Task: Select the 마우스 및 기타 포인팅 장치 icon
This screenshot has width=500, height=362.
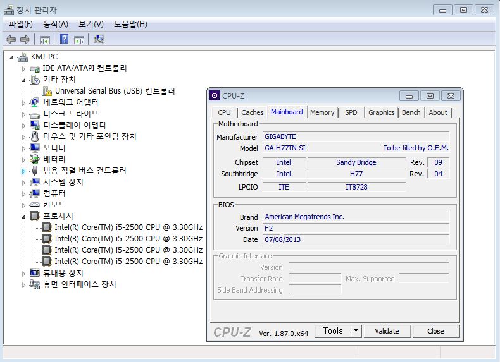Action: coord(35,136)
